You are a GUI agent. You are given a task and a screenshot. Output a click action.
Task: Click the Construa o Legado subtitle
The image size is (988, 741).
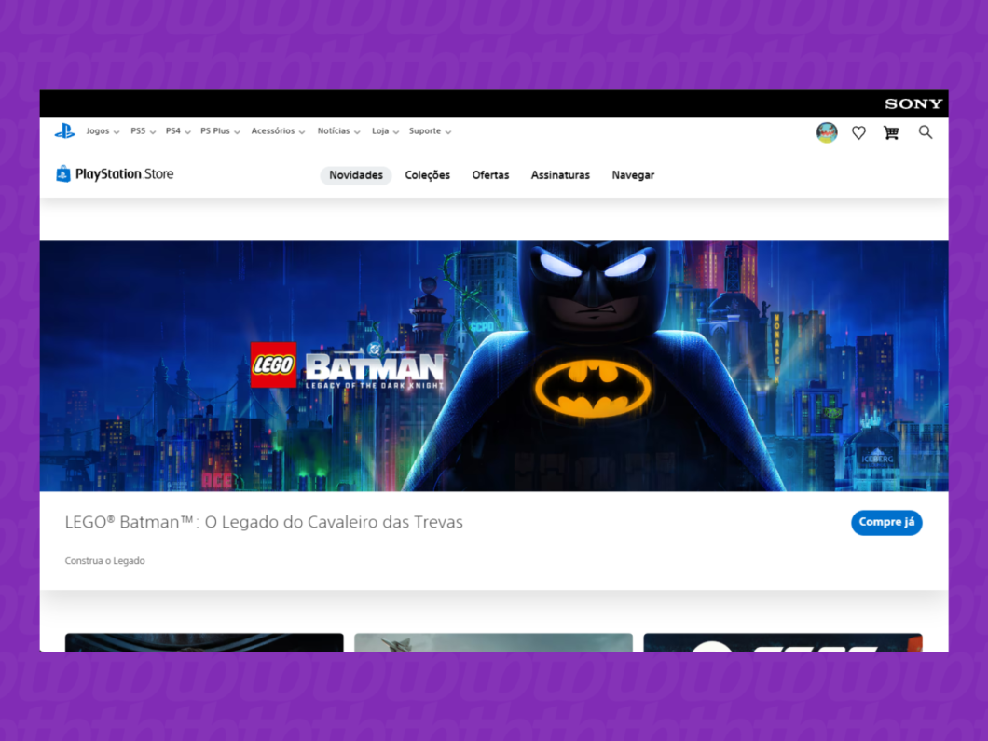(104, 561)
